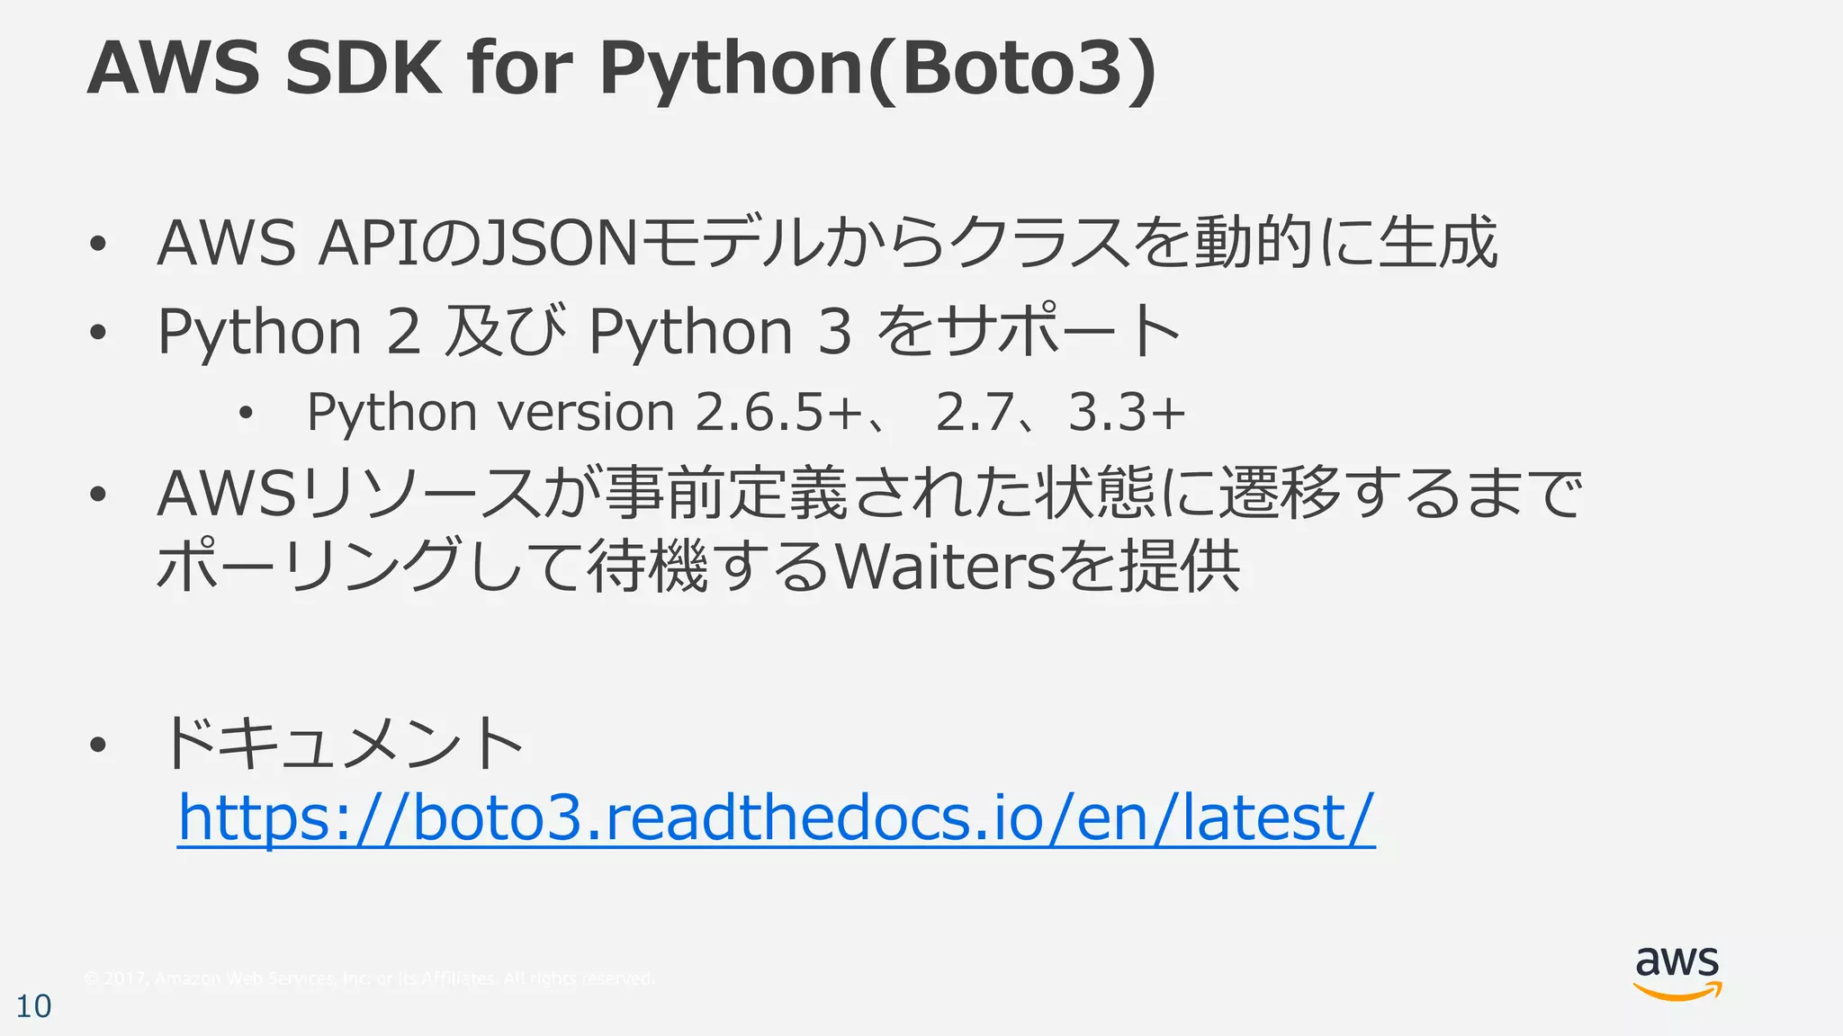The image size is (1843, 1036).
Task: Click the ドキュメント heading text
Action: point(342,744)
